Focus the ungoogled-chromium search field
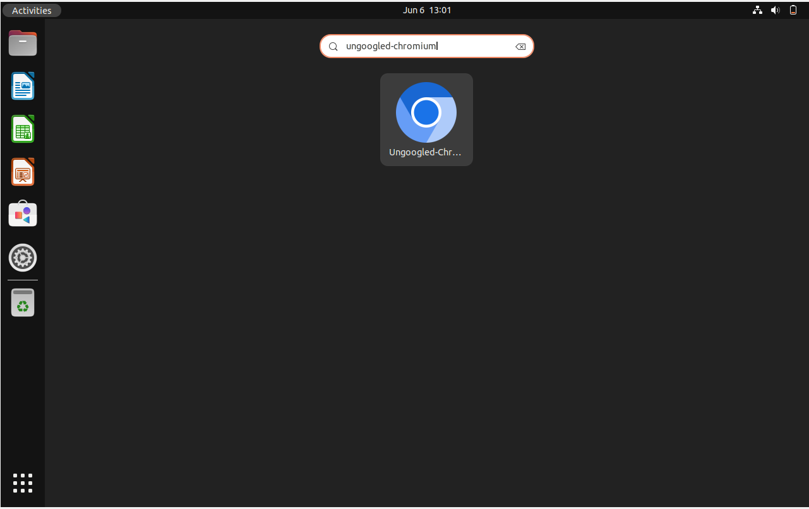Viewport: 809px width, 509px height. [x=427, y=46]
